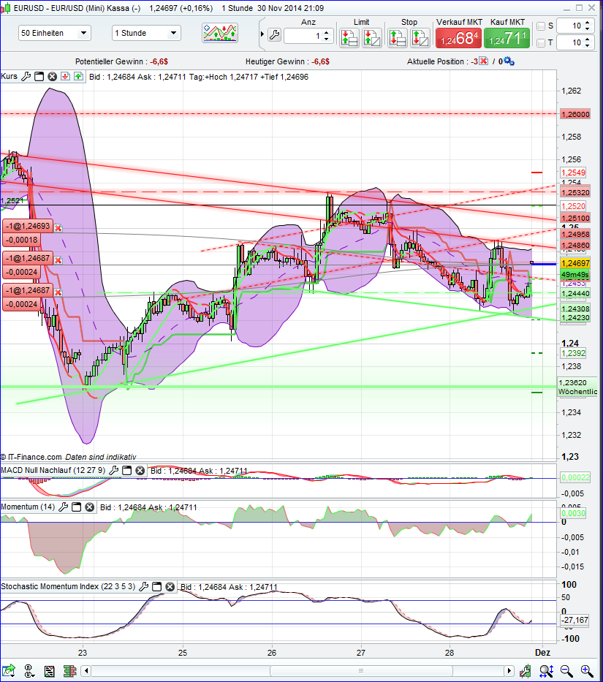603x682 pixels.
Task: Click the right arrow of the horizontal scrollbar
Action: (509, 670)
